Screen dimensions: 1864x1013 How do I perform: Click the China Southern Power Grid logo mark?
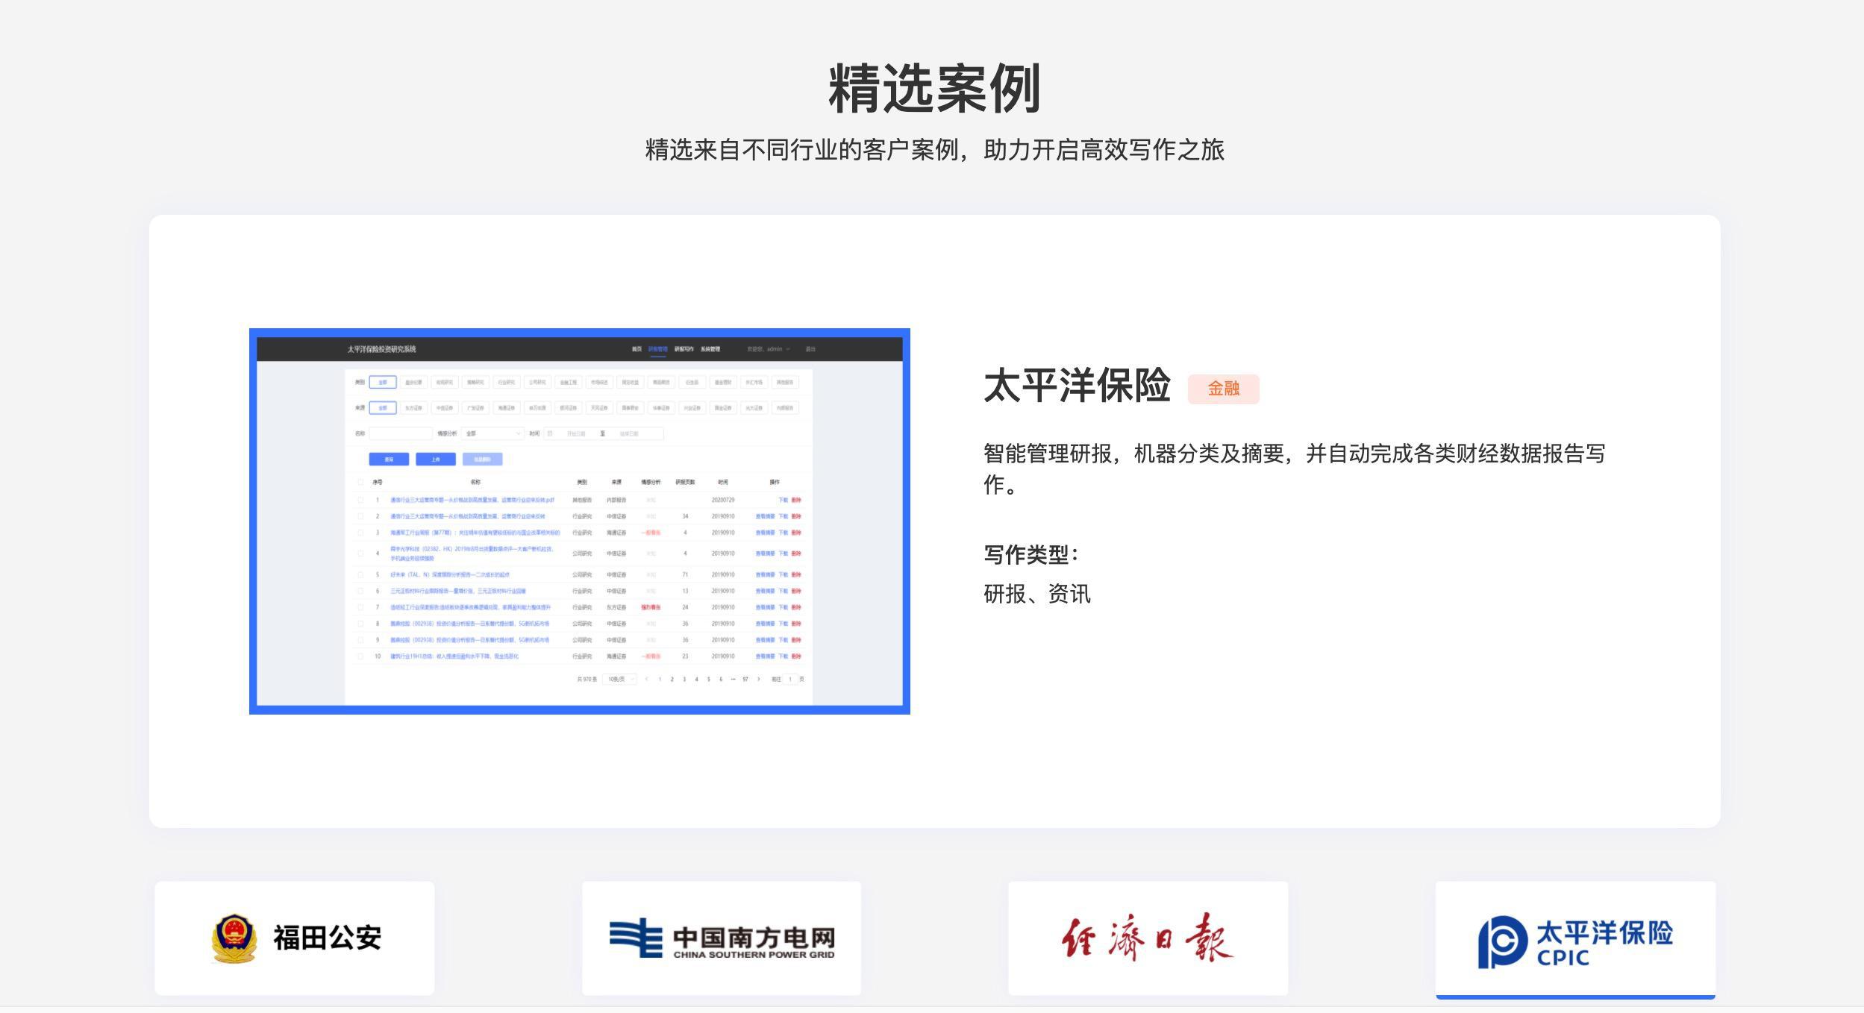(636, 938)
